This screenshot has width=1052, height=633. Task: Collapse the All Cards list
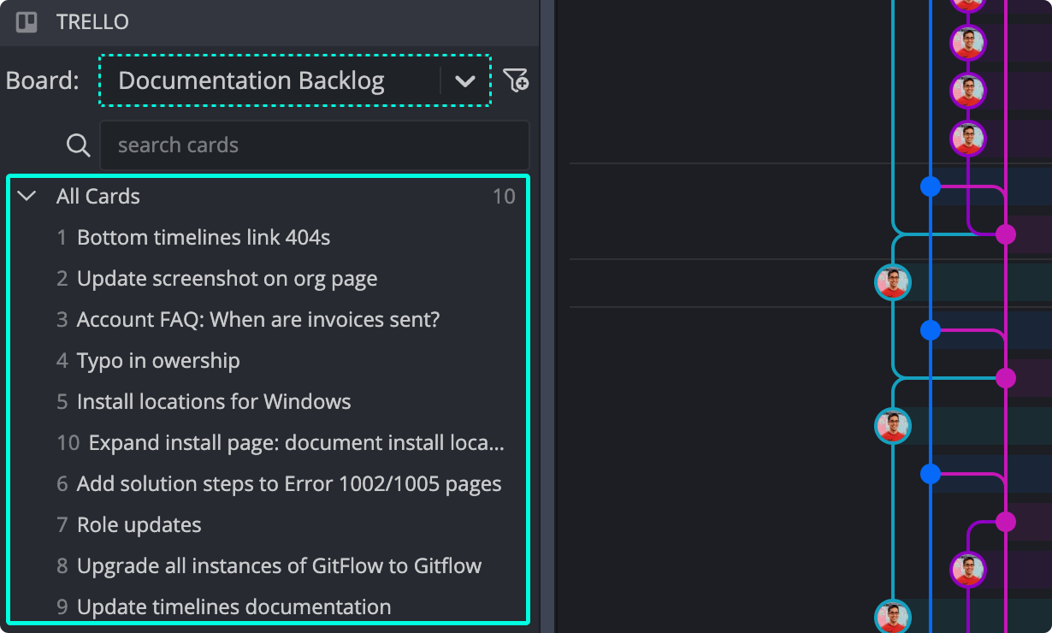click(26, 196)
